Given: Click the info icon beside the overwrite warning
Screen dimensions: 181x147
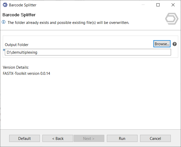Looking at the screenshot, I should [4, 22].
